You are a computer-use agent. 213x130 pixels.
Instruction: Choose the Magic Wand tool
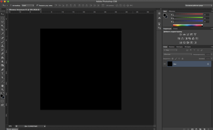[2, 26]
